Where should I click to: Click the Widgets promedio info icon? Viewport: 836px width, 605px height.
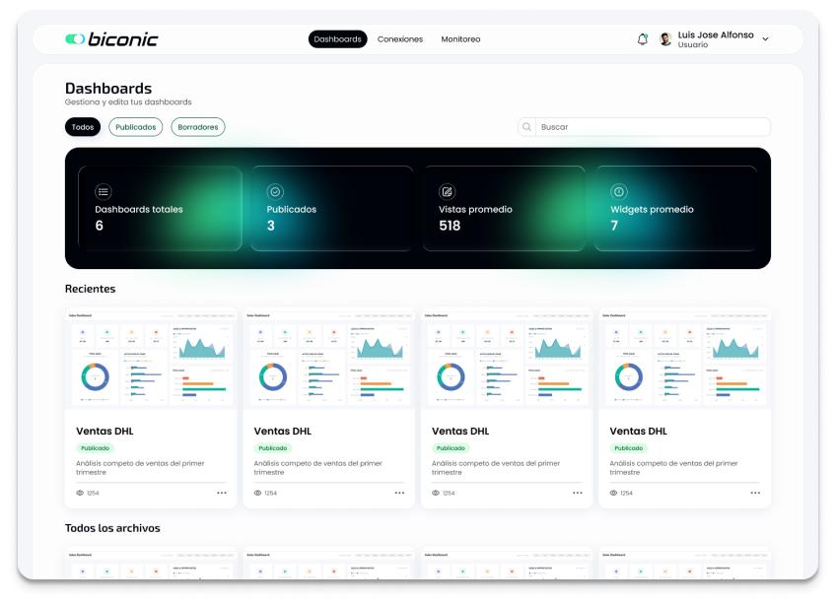[619, 191]
